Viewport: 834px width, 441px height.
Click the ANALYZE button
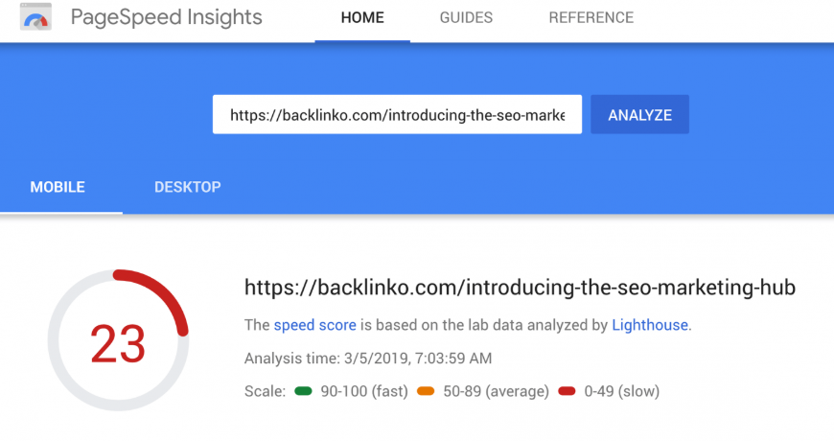(x=639, y=114)
